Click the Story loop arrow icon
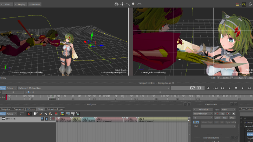 coord(22,114)
